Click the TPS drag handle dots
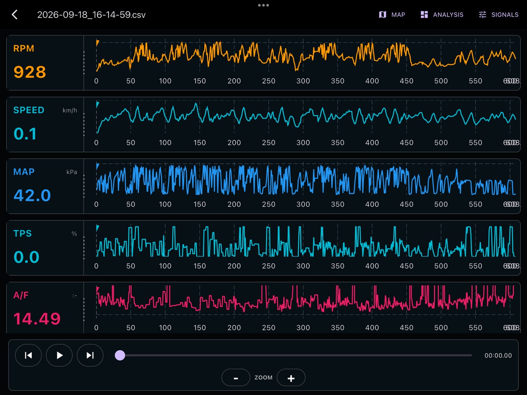This screenshot has height=395, width=527. [x=84, y=248]
